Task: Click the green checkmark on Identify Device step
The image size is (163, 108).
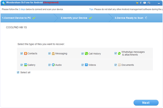Action: [x=90, y=18]
